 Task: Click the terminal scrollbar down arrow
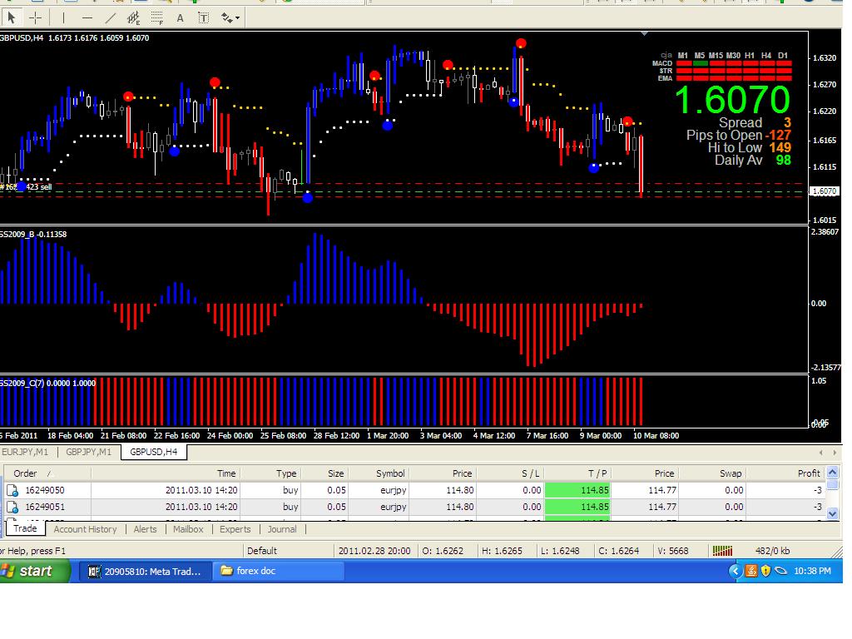coord(832,513)
